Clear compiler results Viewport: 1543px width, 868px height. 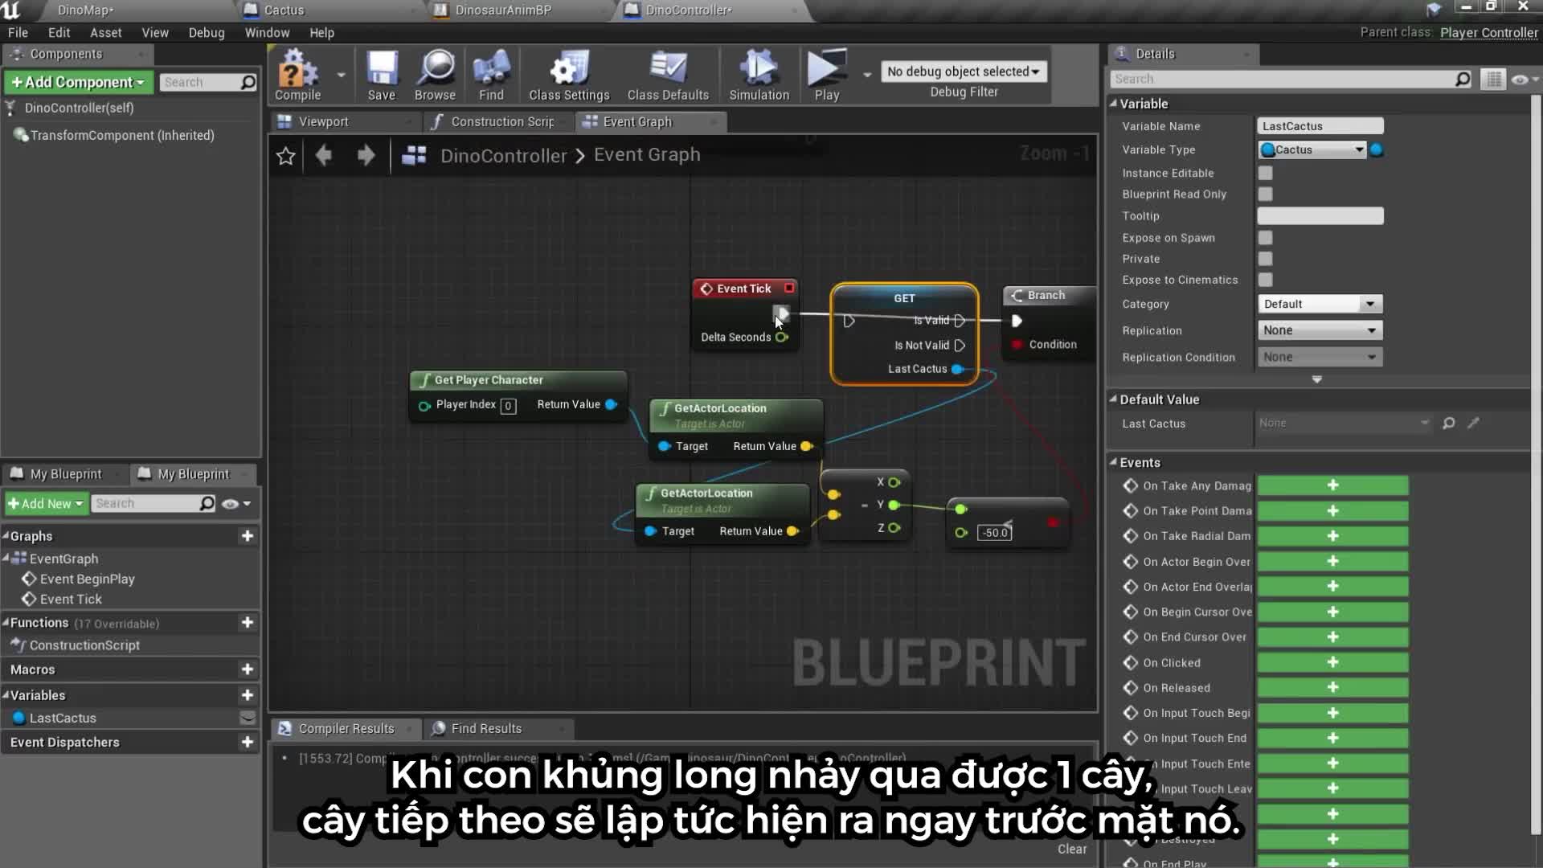(x=1072, y=850)
